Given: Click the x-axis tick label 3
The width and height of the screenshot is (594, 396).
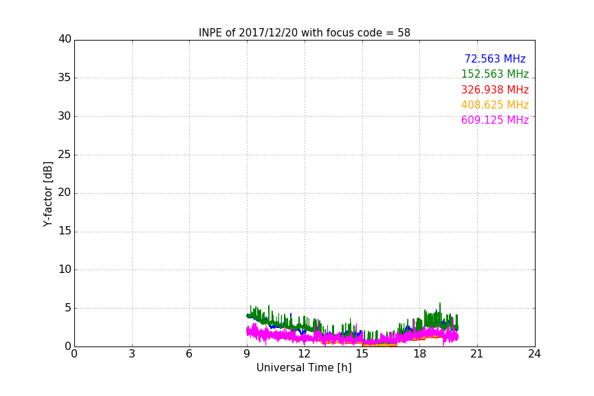Looking at the screenshot, I should pos(132,354).
